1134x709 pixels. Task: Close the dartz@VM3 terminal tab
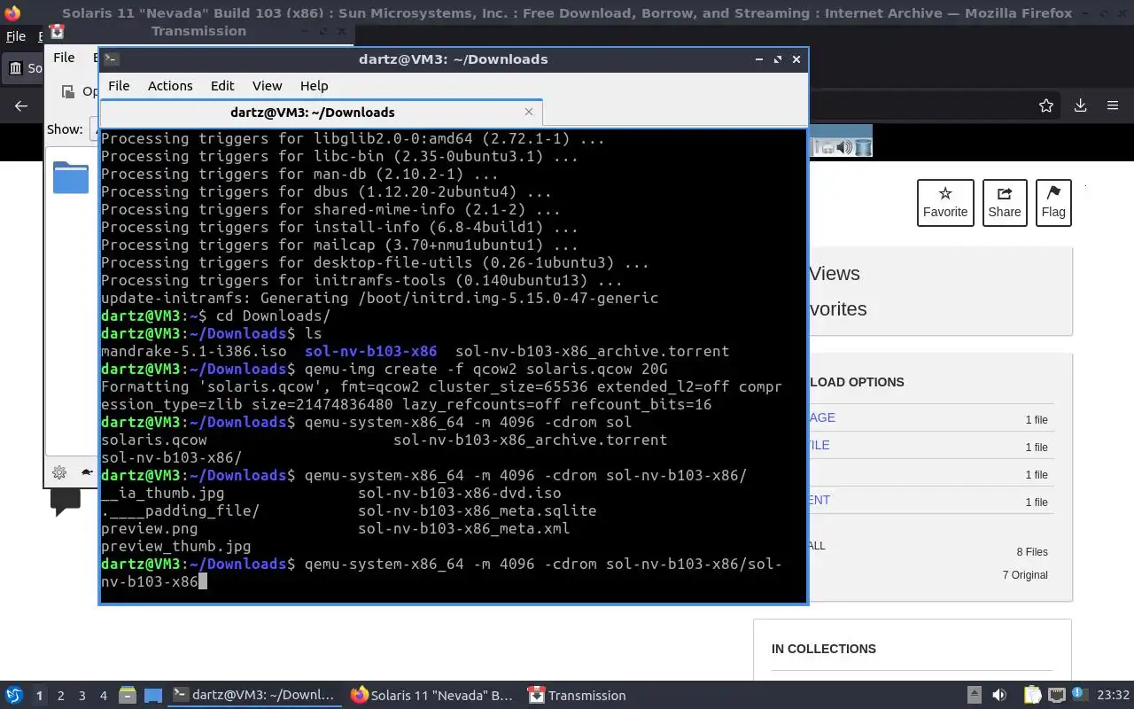(x=529, y=112)
